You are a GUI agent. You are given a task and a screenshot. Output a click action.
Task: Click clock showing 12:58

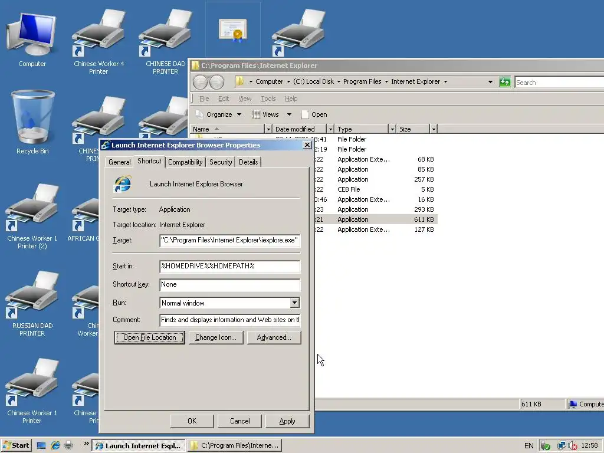[589, 446]
